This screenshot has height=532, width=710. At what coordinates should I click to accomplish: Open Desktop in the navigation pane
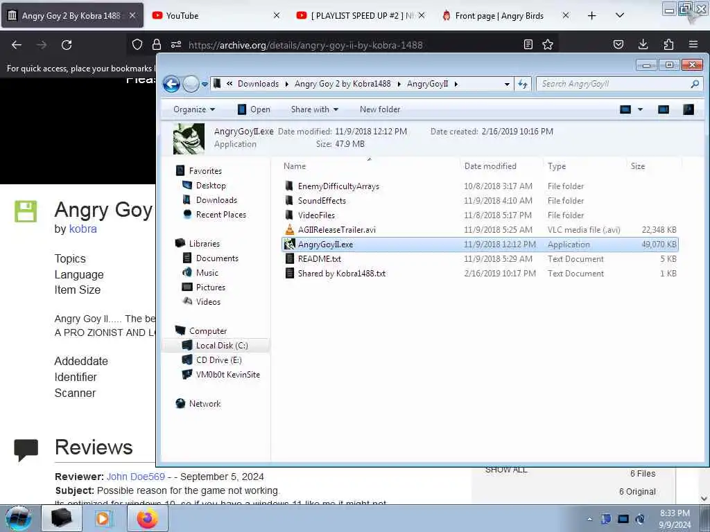click(x=211, y=186)
